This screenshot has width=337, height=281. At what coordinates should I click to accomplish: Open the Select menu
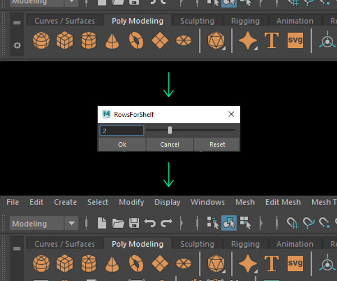pyautogui.click(x=98, y=202)
